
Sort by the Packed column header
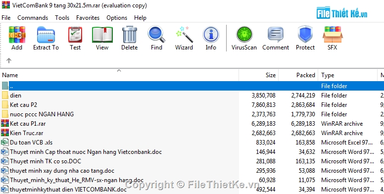pyautogui.click(x=298, y=75)
